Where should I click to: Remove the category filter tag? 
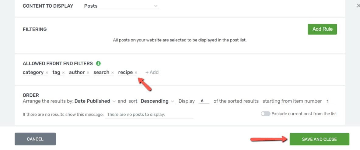click(47, 73)
